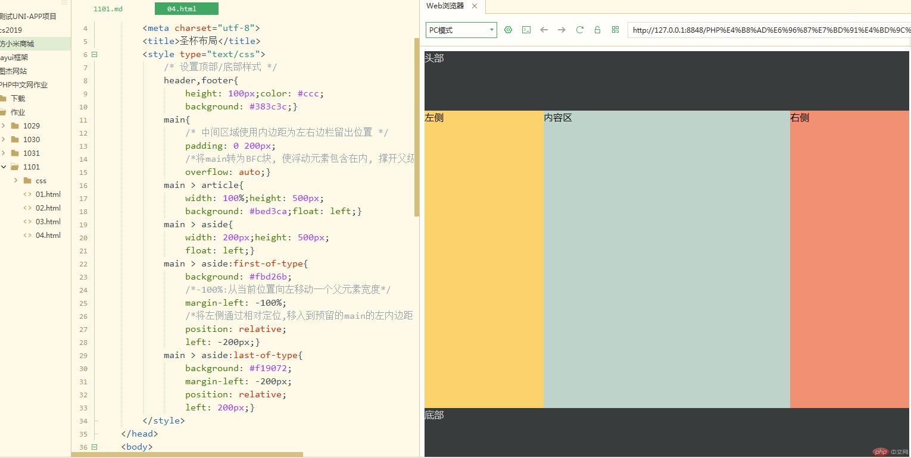Click the 左侧 text in preview
Image resolution: width=911 pixels, height=458 pixels.
click(434, 118)
